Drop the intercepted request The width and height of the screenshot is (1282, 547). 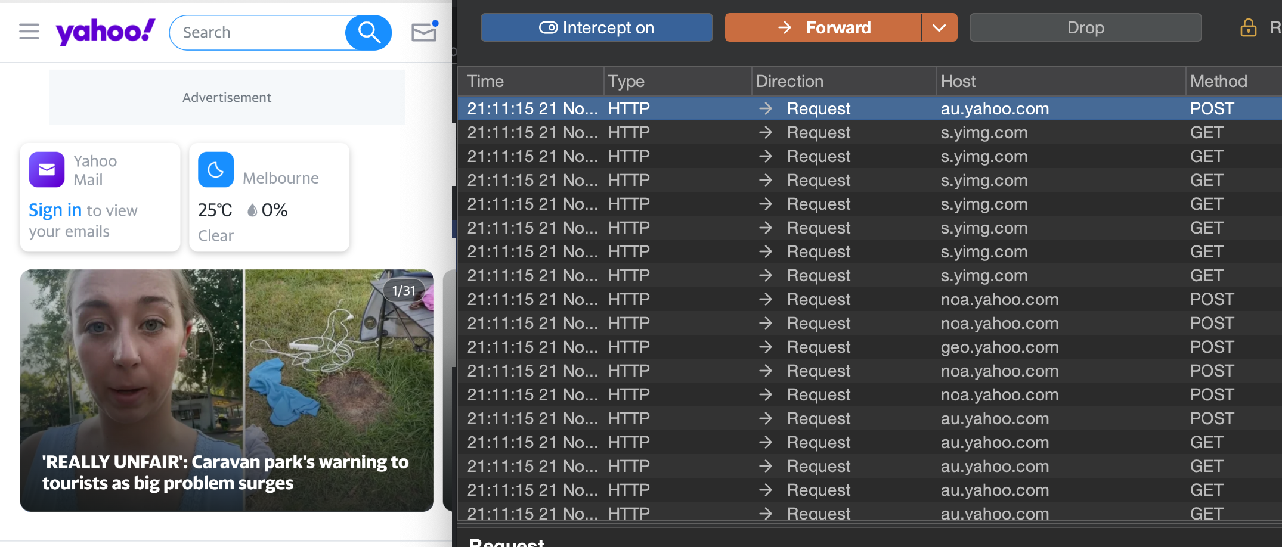[x=1085, y=28]
